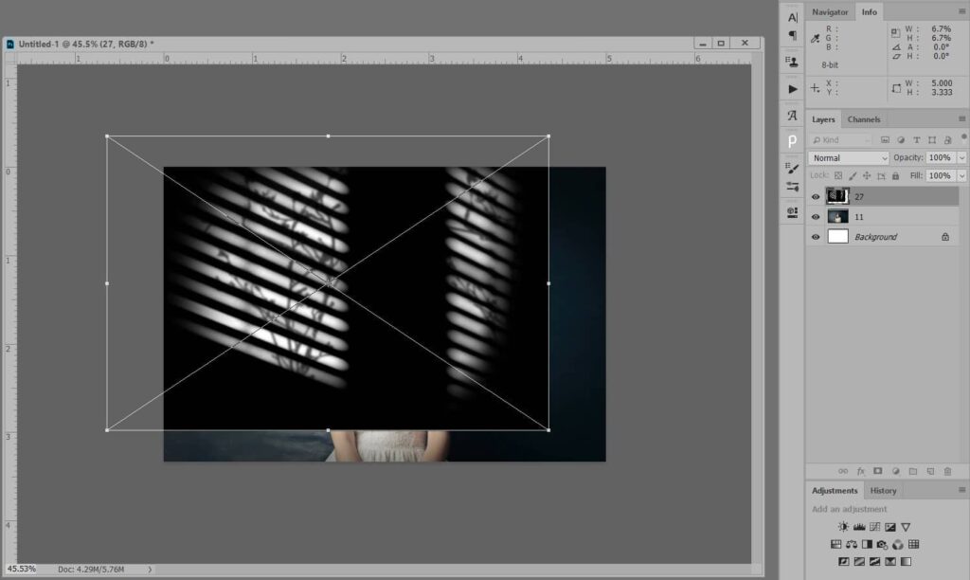Click the Brightness/Contrast adjustment icon
The width and height of the screenshot is (970, 580).
[843, 527]
